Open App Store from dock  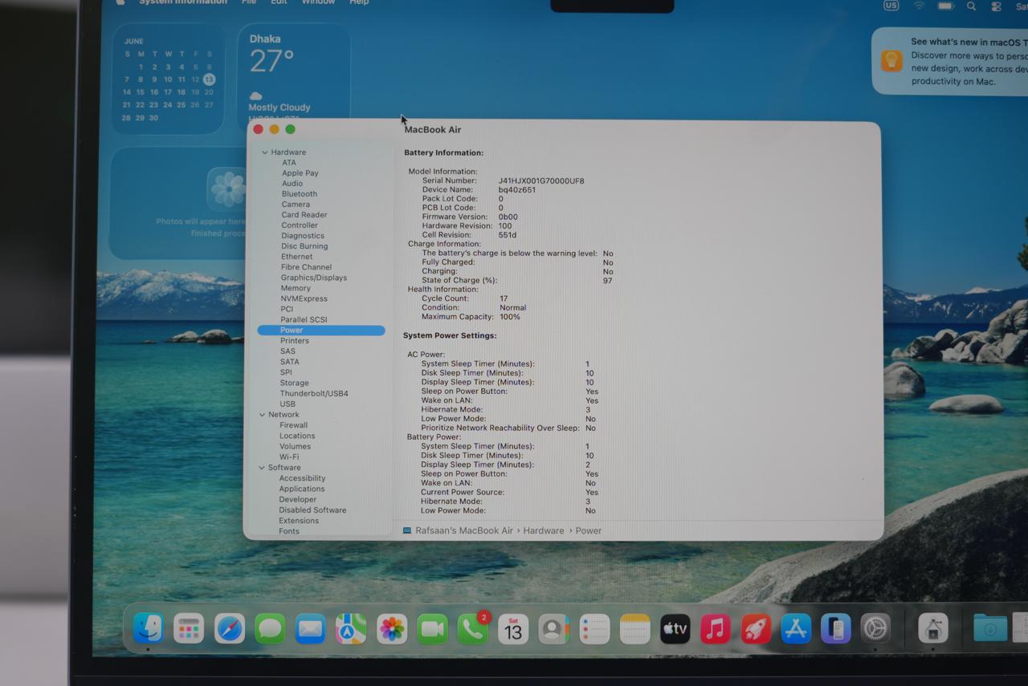796,629
